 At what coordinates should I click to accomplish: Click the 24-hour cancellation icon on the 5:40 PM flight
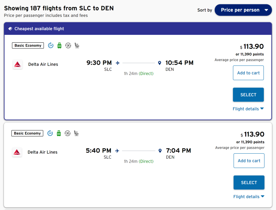[x=50, y=133]
